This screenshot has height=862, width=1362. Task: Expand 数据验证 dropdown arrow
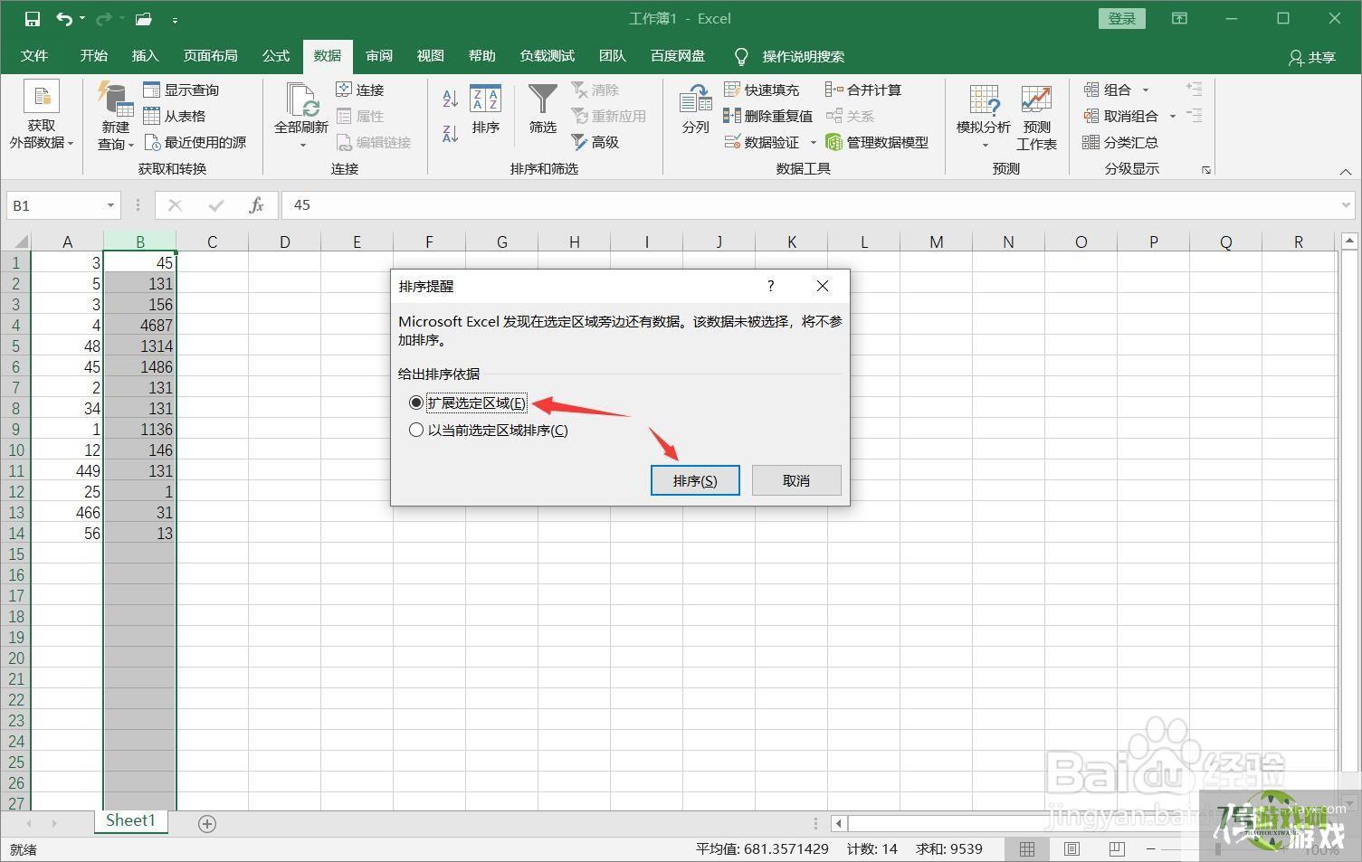813,142
